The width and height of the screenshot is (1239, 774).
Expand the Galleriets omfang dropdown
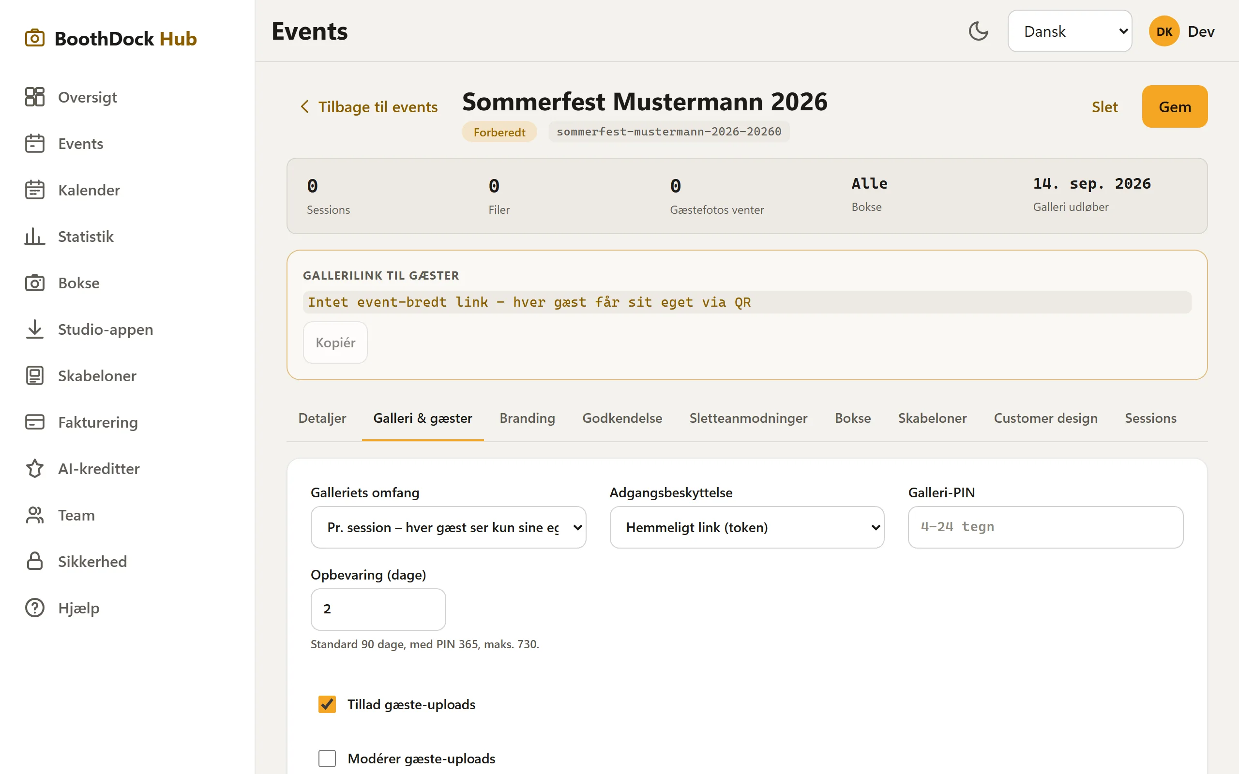(448, 527)
